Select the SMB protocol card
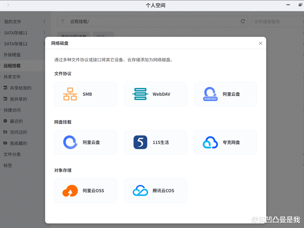Screen dimensions: 304x228 pyautogui.click(x=86, y=94)
